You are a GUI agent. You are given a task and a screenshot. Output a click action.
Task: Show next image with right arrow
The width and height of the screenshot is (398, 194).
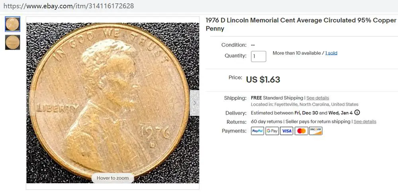tap(195, 103)
